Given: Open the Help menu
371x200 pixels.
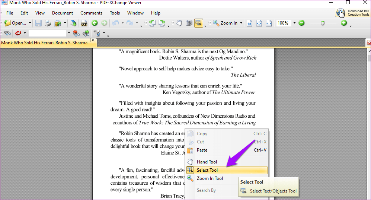Looking at the screenshot, I should [156, 13].
